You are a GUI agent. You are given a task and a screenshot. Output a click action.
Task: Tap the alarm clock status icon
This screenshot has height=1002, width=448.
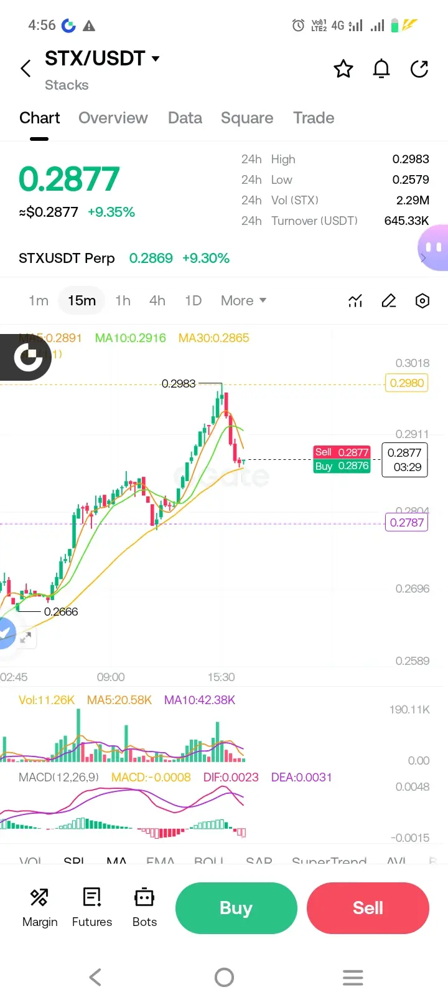pos(299,26)
